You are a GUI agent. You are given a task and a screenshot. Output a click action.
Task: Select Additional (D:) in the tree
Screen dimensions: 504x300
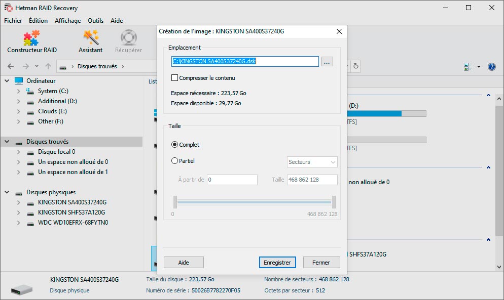[x=57, y=101]
